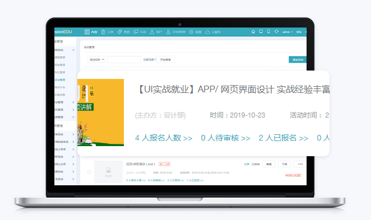371x220 pixels.
Task: Collapse the 课程系统 sidebar group chevron
Action: (73, 50)
